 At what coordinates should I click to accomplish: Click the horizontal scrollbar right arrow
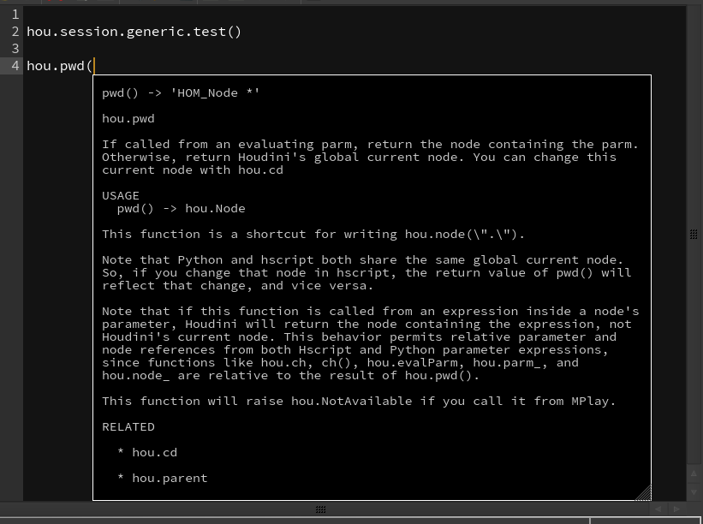click(676, 509)
